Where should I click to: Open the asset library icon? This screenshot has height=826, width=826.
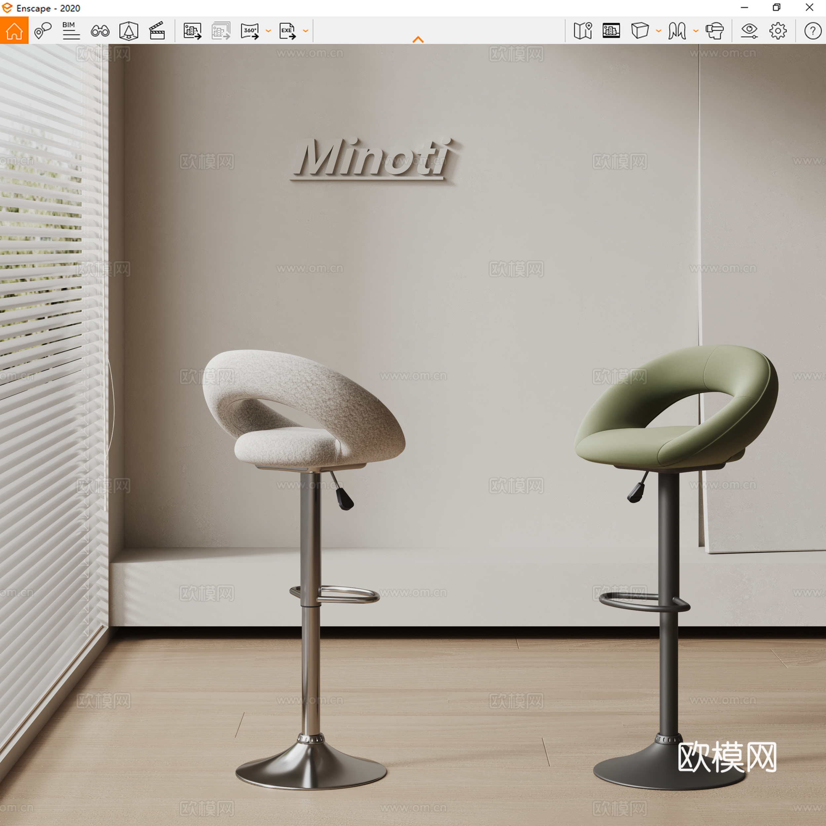[x=611, y=31]
